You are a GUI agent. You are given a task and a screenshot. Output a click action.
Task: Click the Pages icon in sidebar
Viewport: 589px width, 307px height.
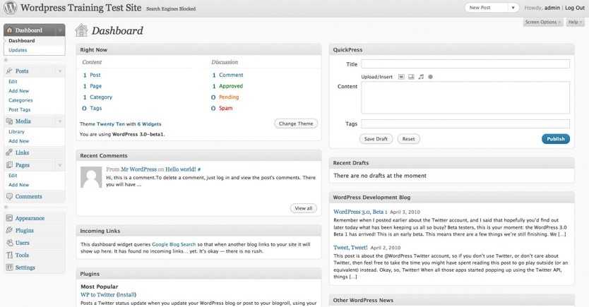[9, 164]
